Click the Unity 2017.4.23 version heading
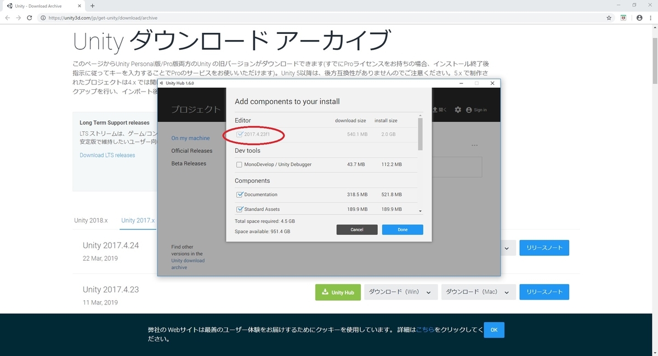The image size is (658, 356). [111, 290]
